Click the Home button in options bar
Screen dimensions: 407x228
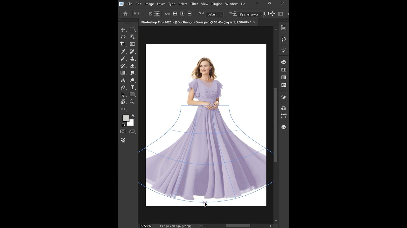[125, 14]
